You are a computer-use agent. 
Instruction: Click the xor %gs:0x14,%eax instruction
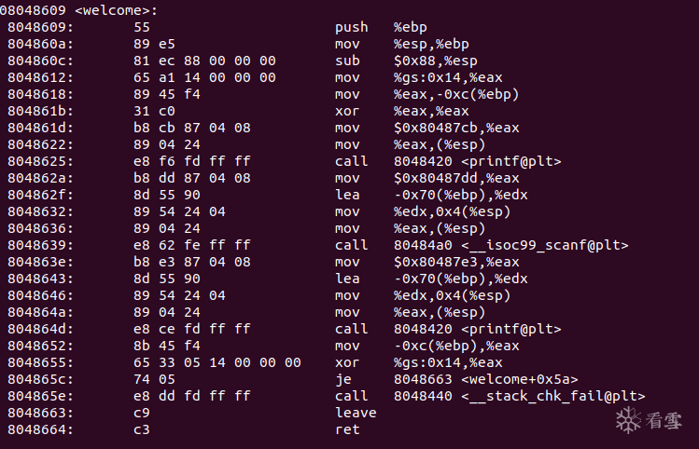pos(419,362)
